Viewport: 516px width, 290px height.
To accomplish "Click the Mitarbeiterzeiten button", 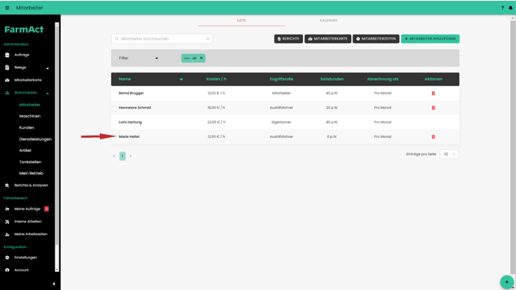I will (376, 39).
